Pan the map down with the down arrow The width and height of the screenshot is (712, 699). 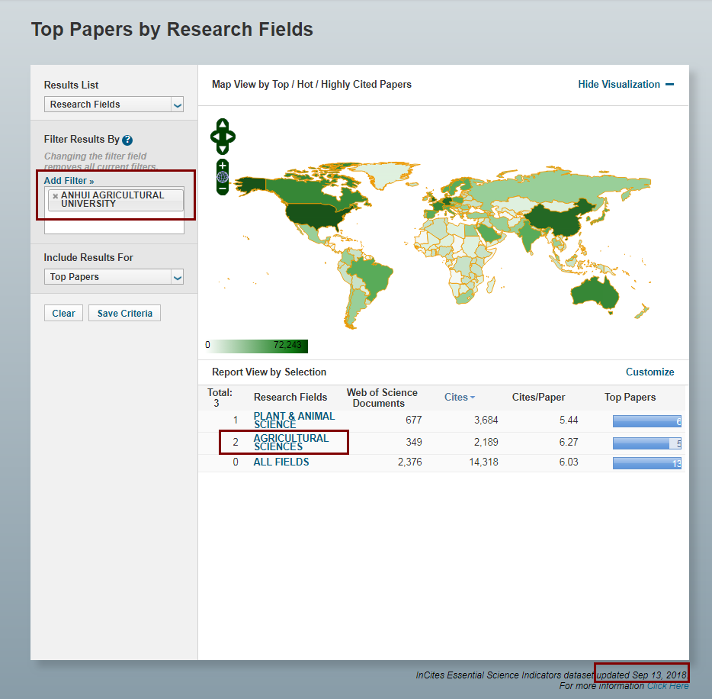tap(223, 149)
